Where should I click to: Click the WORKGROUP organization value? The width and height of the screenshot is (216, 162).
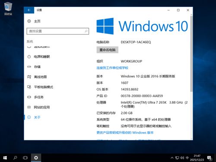131,61
